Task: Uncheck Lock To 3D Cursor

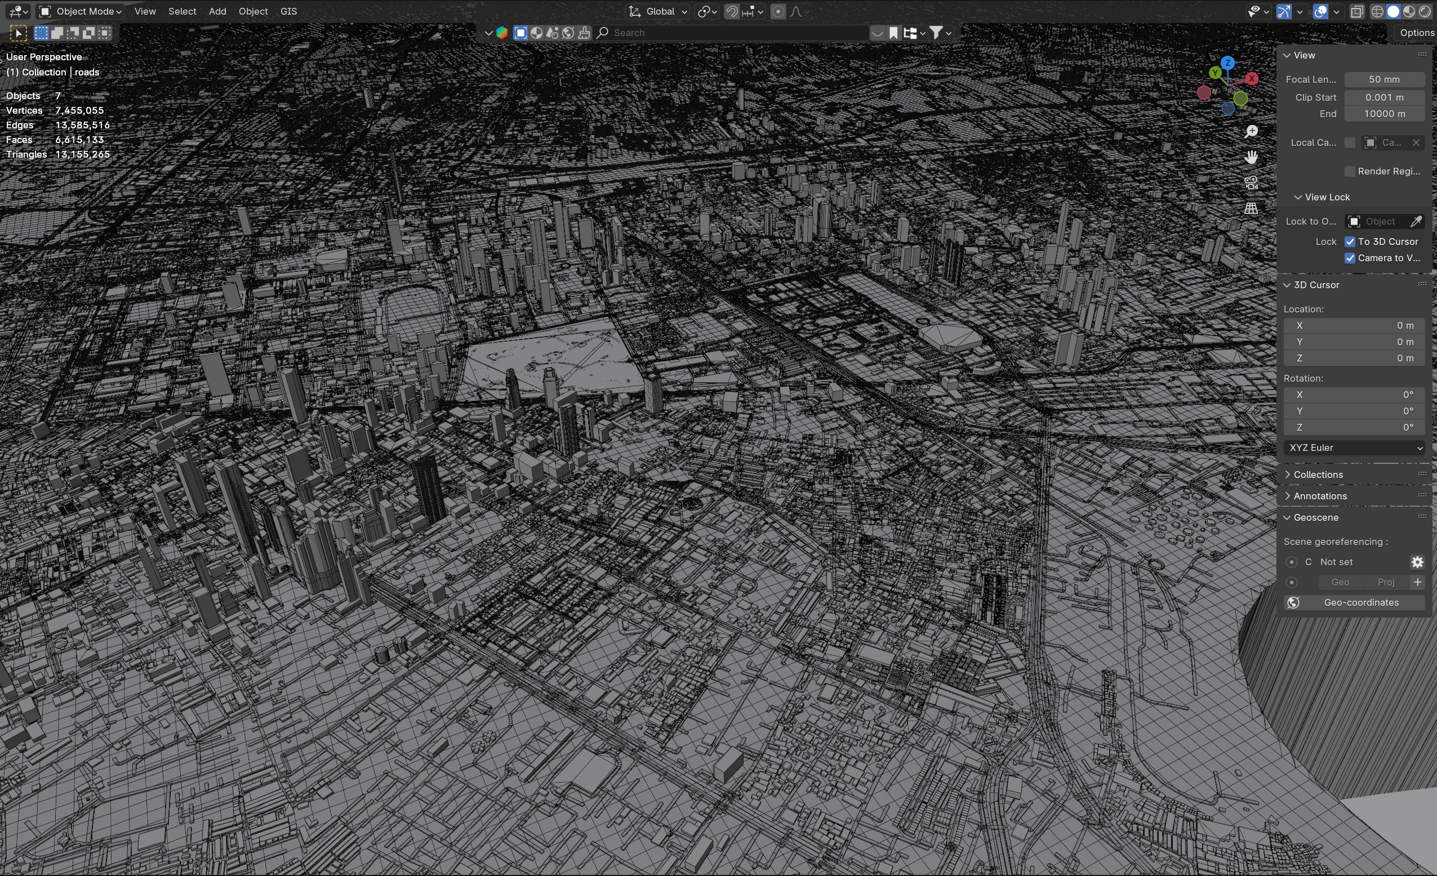Action: [x=1350, y=242]
